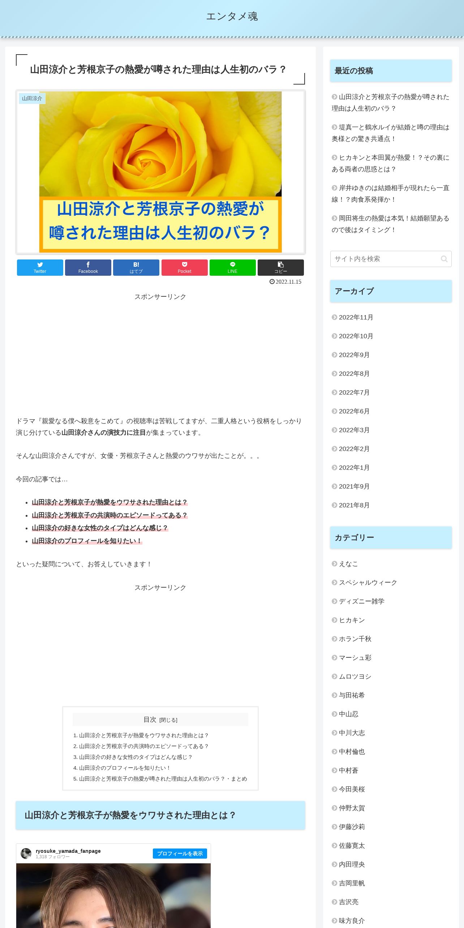Open the 2022年3月 archive

(354, 430)
